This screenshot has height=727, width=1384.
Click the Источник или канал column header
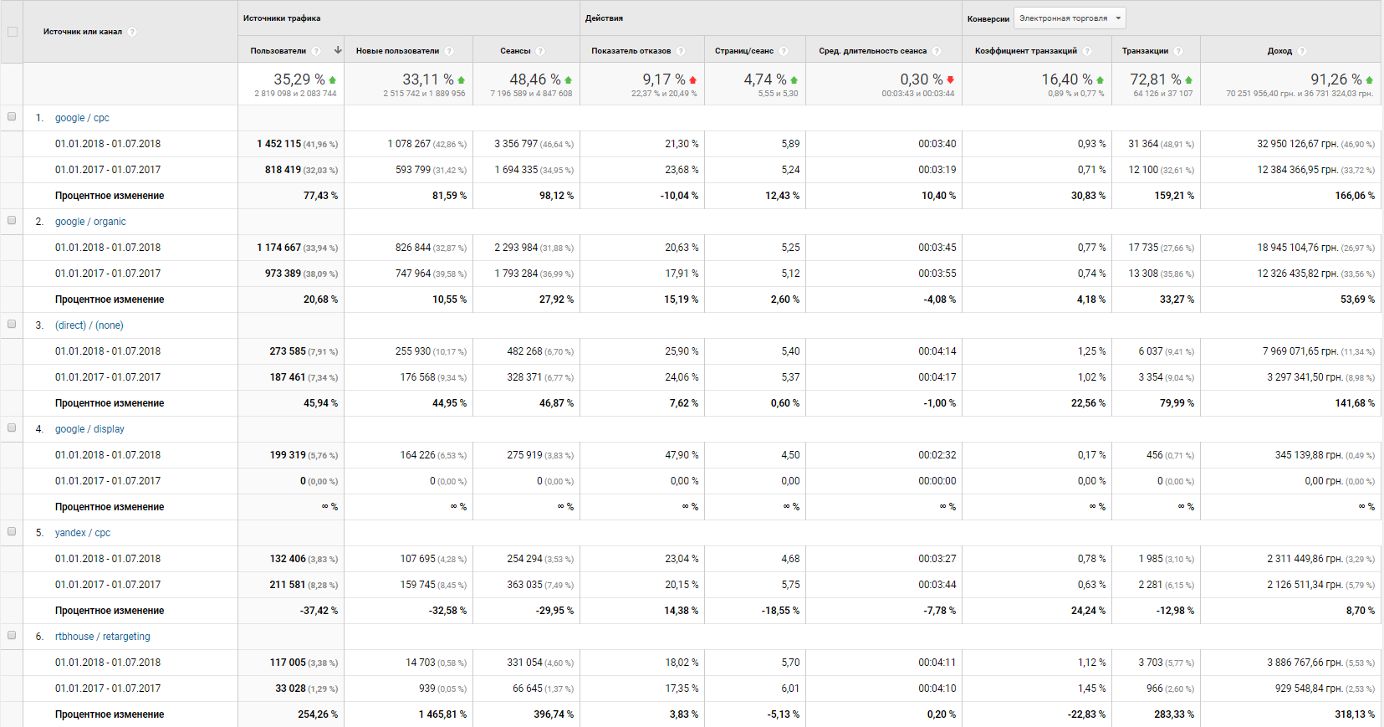point(83,32)
